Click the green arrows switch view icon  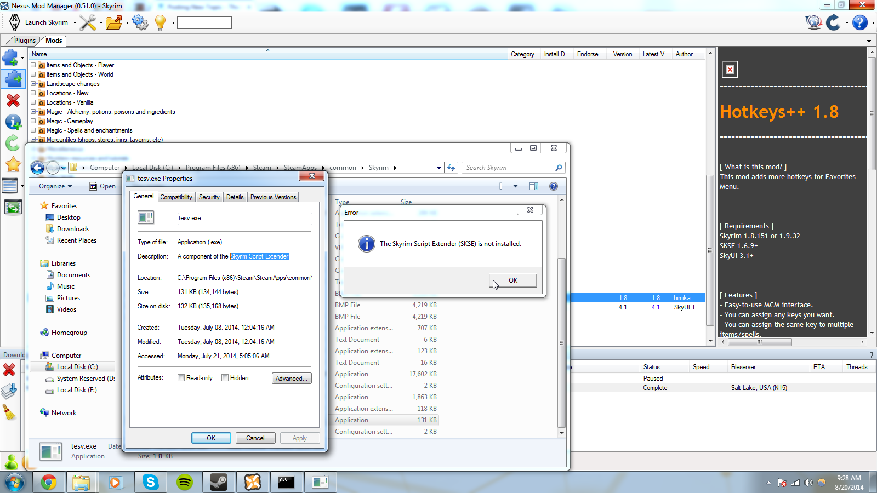tap(13, 207)
